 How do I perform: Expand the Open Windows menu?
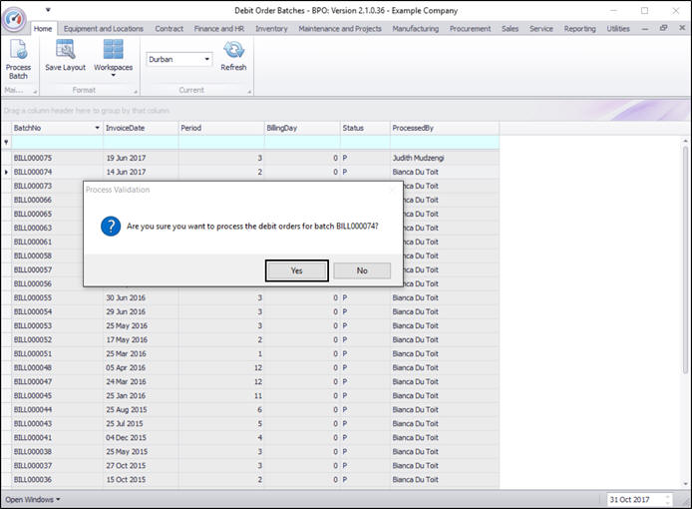pyautogui.click(x=32, y=499)
